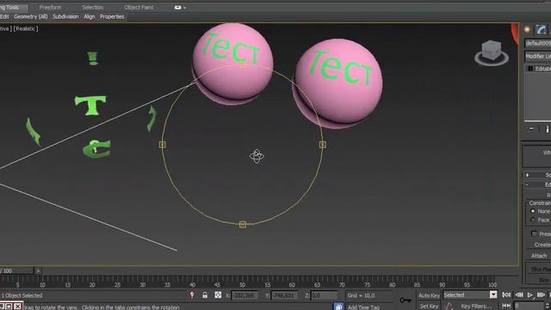Click frame 25 on the timeline
551x310 pixels.
pos(117,285)
